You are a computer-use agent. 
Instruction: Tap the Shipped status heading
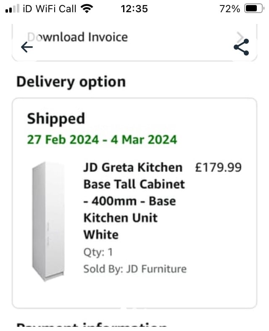pyautogui.click(x=56, y=119)
